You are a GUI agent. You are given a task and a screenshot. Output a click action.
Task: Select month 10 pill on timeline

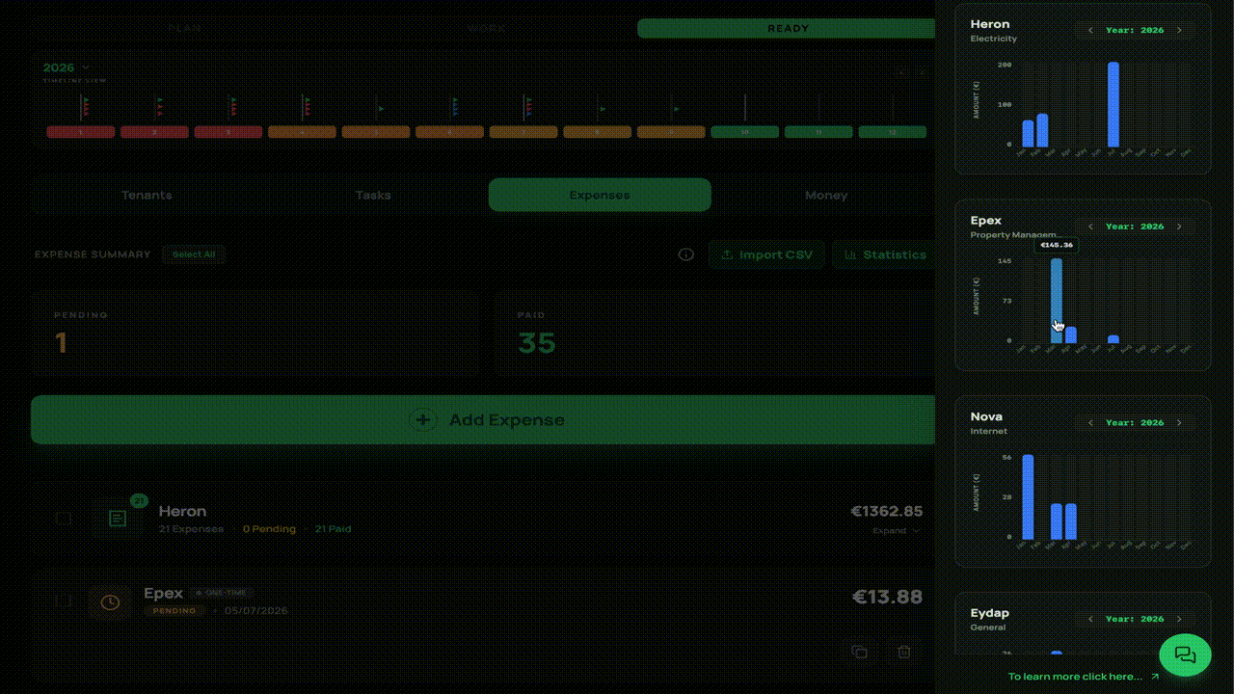point(745,132)
